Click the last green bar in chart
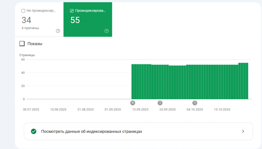 click(x=247, y=81)
